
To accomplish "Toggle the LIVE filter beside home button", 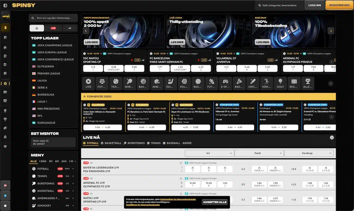I will pyautogui.click(x=53, y=28).
